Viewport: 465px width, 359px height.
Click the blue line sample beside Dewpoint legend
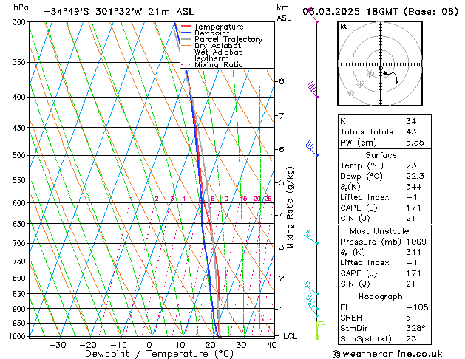pyautogui.click(x=186, y=33)
